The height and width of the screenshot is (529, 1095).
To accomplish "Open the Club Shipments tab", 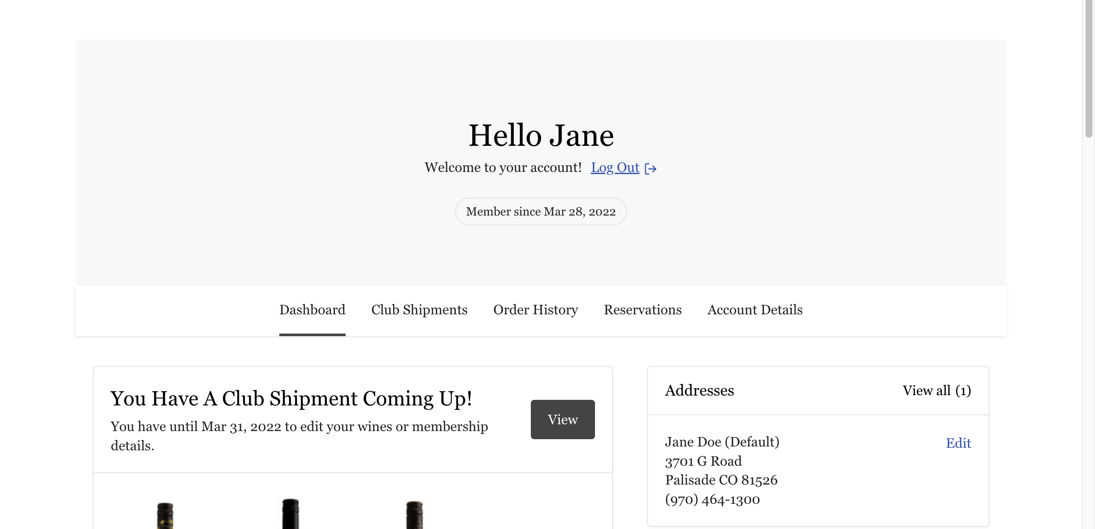I will pyautogui.click(x=419, y=310).
